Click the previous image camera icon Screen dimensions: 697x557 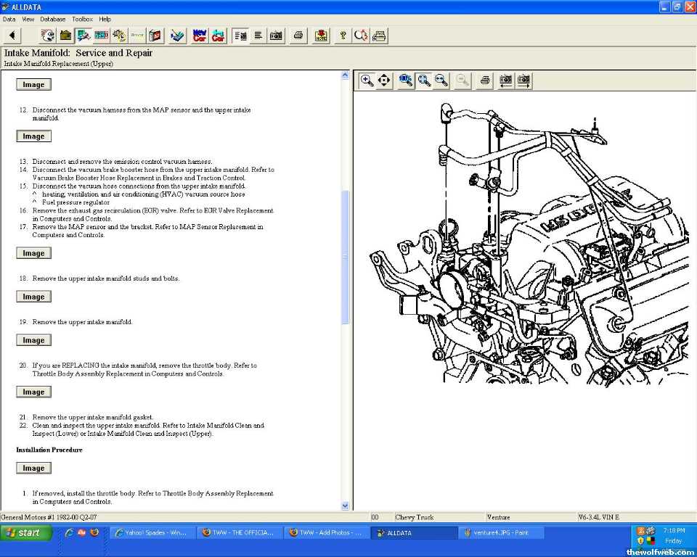coord(506,81)
